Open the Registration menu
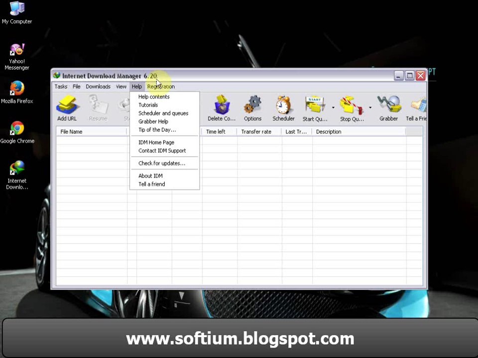Image resolution: width=478 pixels, height=358 pixels. 161,87
